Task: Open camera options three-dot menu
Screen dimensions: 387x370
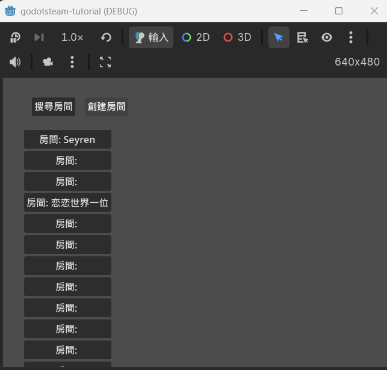Action: point(72,62)
